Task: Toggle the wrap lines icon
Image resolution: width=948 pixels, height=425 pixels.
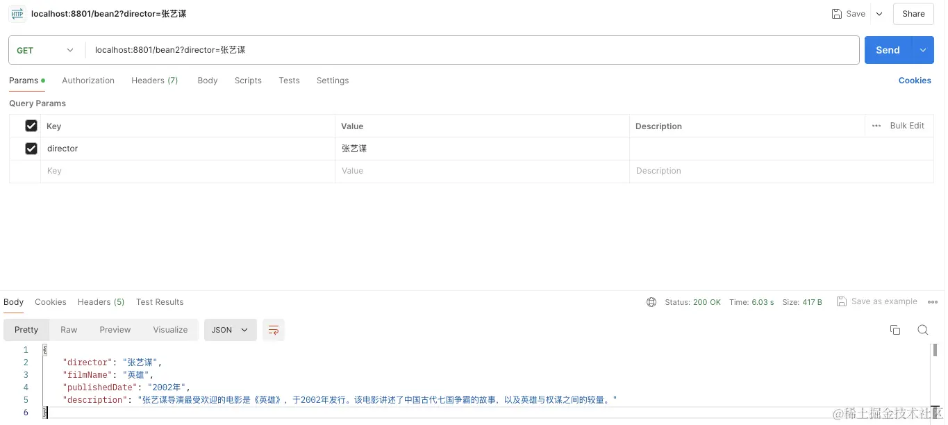Action: click(x=274, y=330)
